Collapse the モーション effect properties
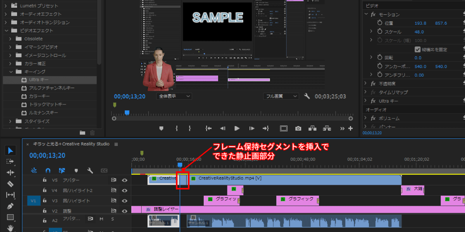The width and height of the screenshot is (465, 232). 366,14
